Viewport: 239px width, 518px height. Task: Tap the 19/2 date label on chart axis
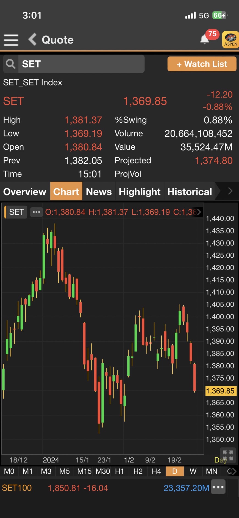click(174, 460)
